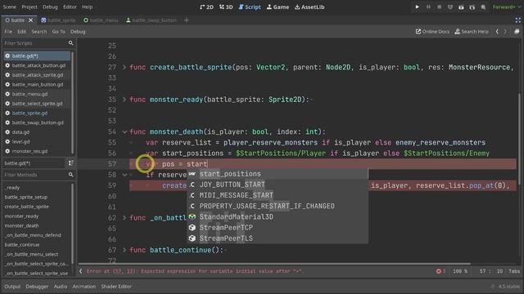Screen dimensions: 524x294
Task: Expand folded create_battle_sprite function
Action: point(124,67)
